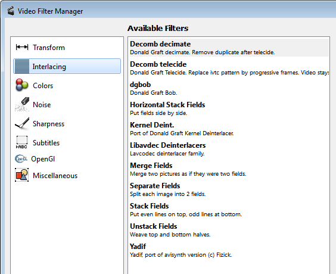Select the Separate Fields filter
This screenshot has height=274, width=336.
(229, 189)
